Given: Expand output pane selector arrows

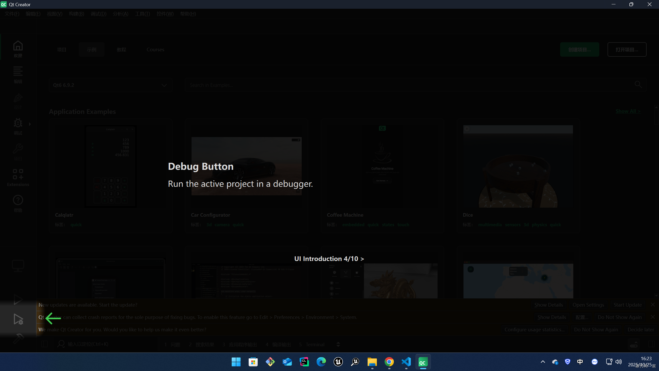Looking at the screenshot, I should tap(338, 344).
